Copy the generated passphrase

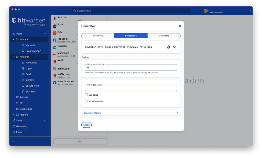[174, 47]
